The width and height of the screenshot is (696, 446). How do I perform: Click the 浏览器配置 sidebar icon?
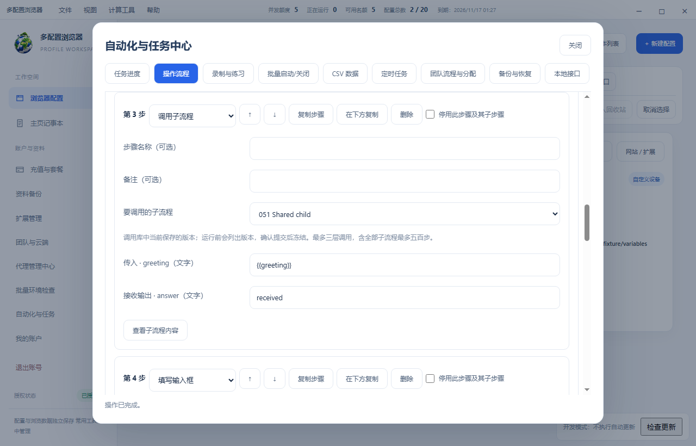tap(20, 98)
